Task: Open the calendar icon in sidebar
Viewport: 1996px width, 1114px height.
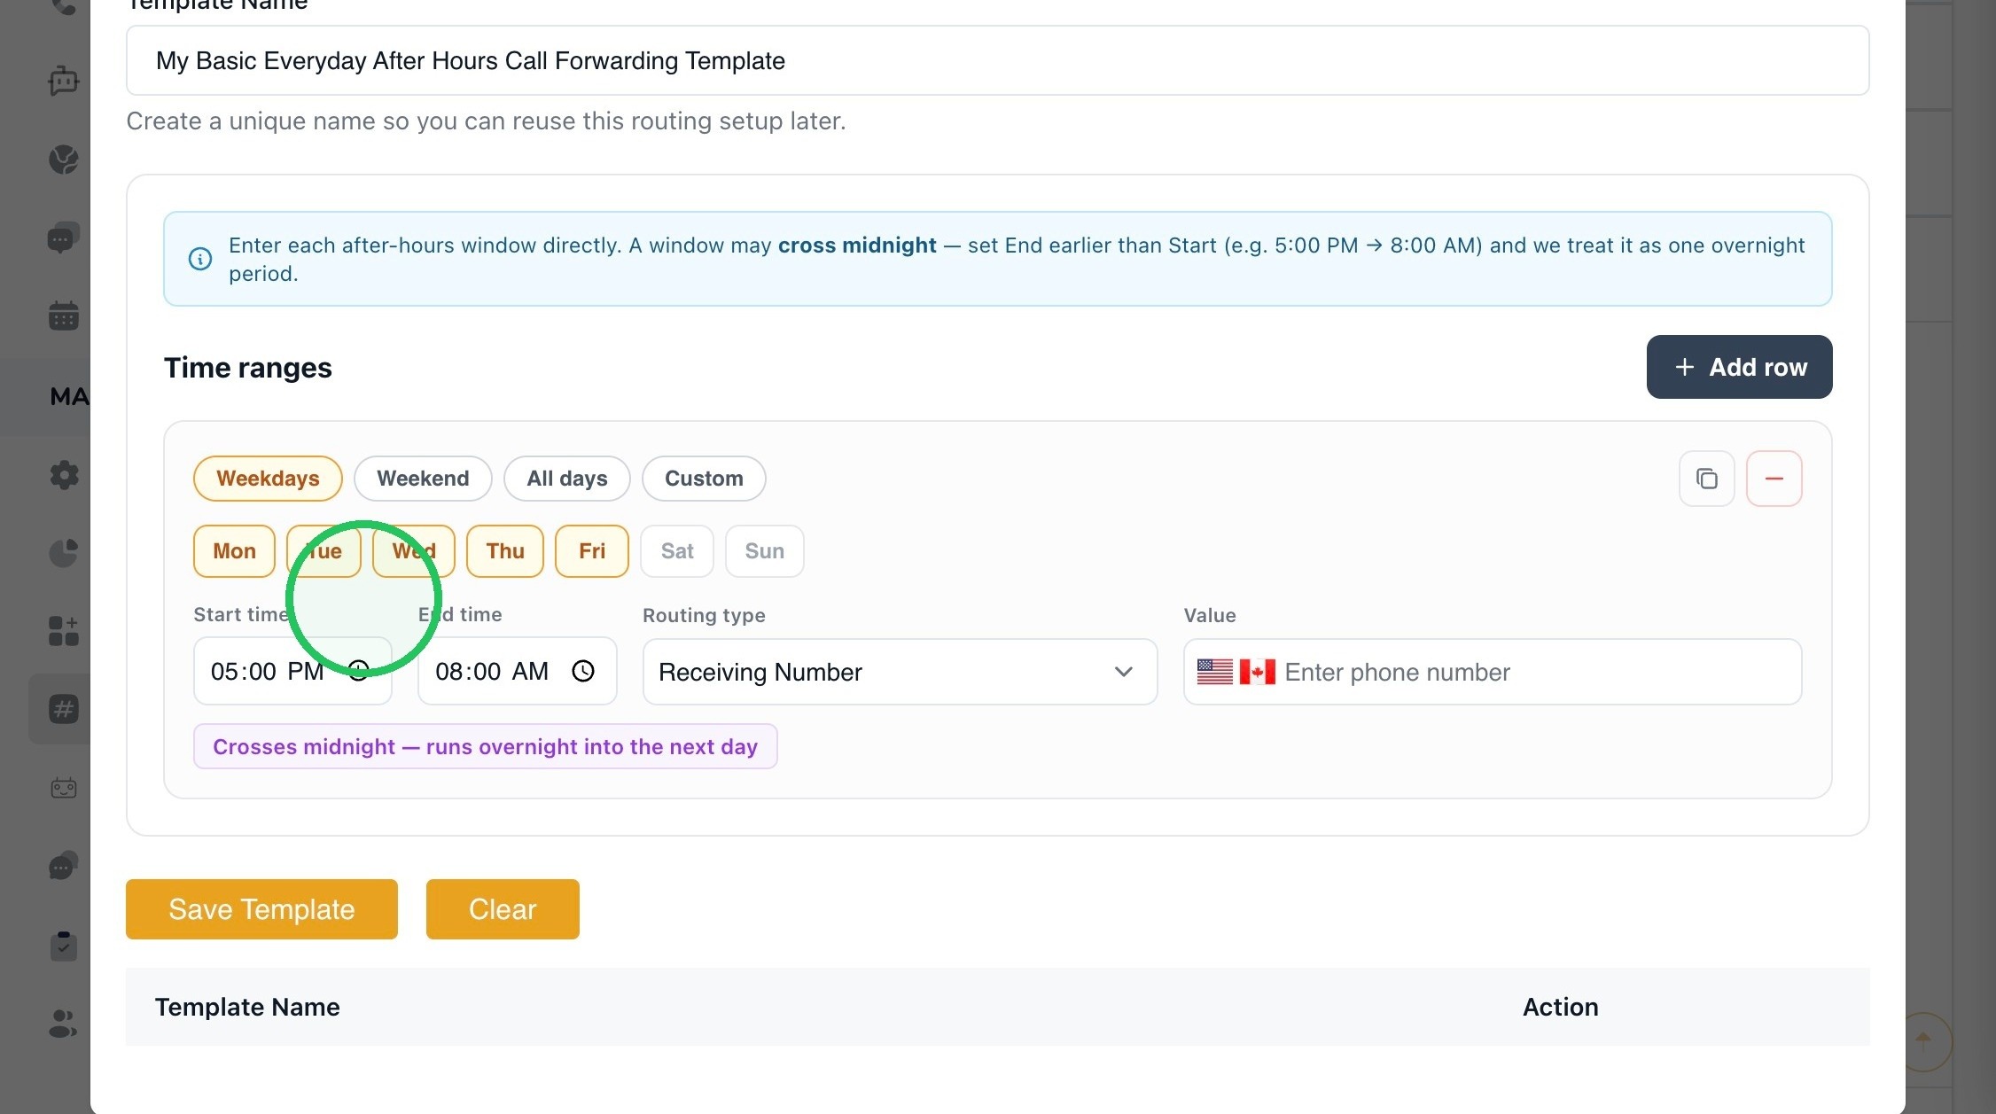Action: 64,316
